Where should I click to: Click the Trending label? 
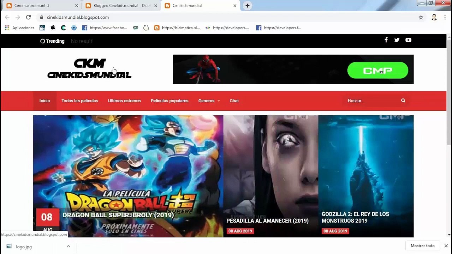[x=52, y=41]
